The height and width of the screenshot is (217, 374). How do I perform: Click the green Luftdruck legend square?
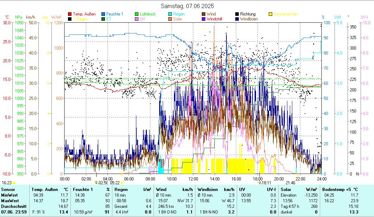[137, 14]
